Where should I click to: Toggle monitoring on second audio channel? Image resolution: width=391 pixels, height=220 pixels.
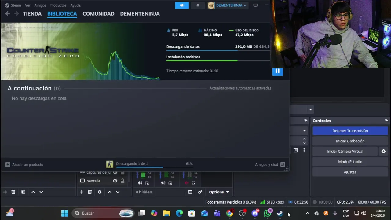pos(170,183)
